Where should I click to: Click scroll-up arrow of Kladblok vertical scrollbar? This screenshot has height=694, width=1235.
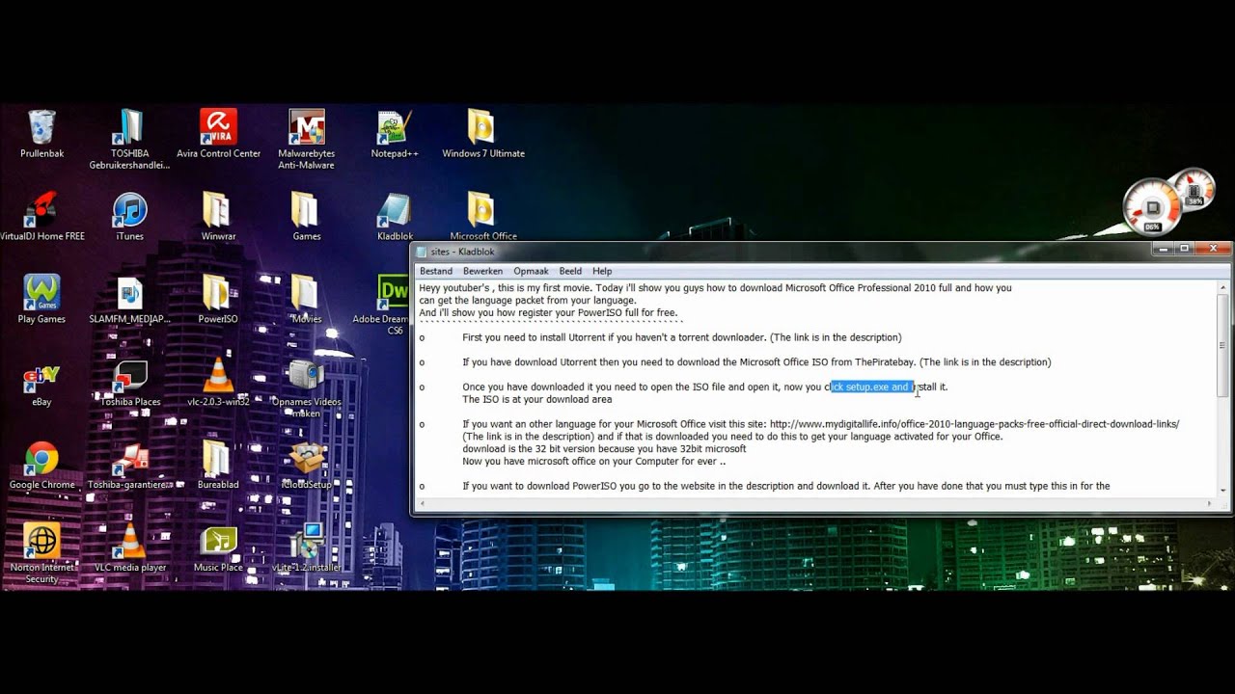(x=1223, y=287)
